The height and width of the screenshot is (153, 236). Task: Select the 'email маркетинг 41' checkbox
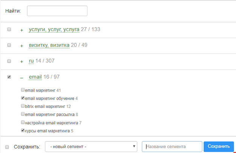23,90
